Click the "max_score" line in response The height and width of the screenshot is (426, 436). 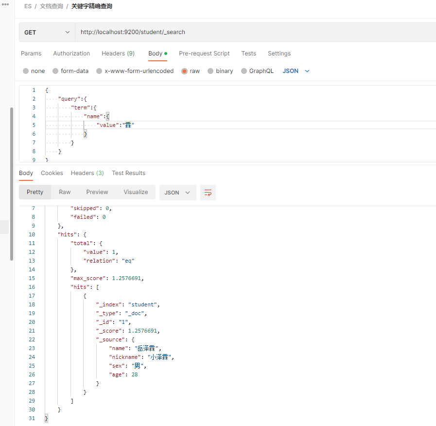(x=107, y=279)
